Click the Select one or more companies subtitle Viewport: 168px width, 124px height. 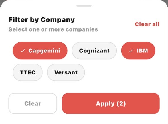point(53,29)
